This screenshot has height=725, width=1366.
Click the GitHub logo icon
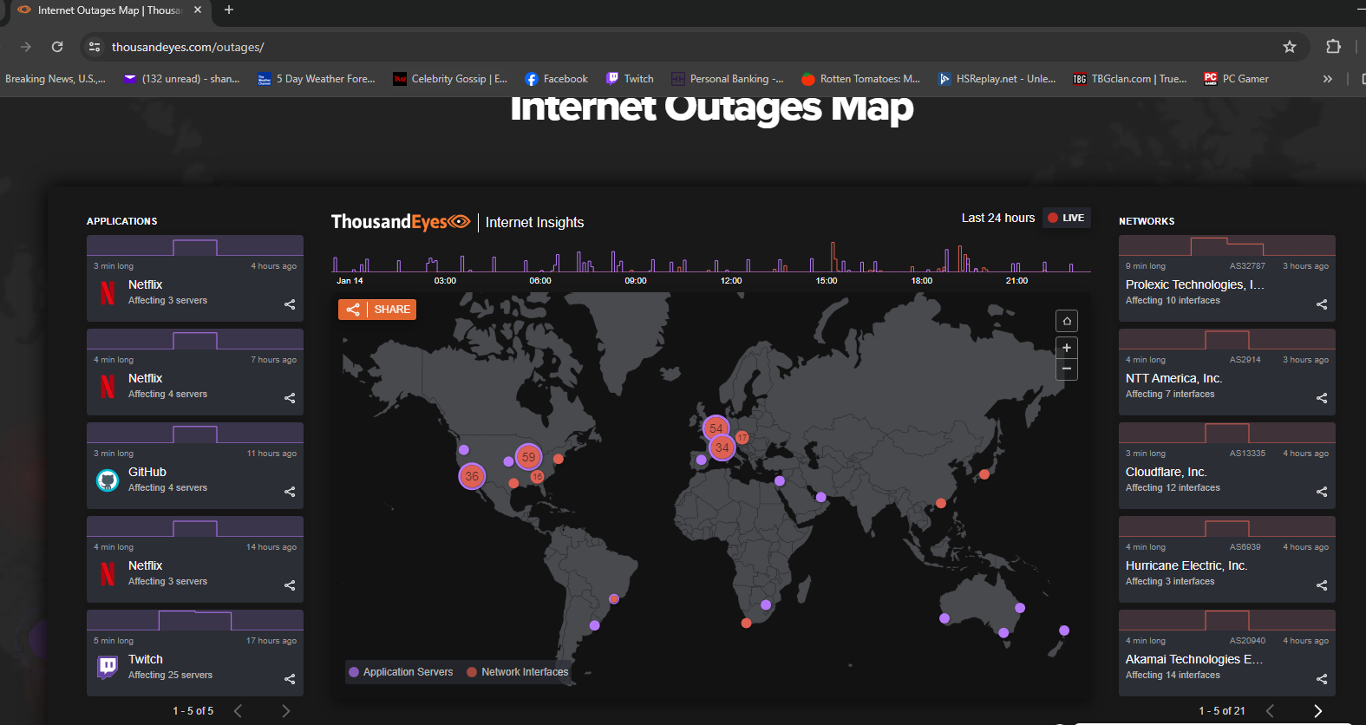click(108, 480)
